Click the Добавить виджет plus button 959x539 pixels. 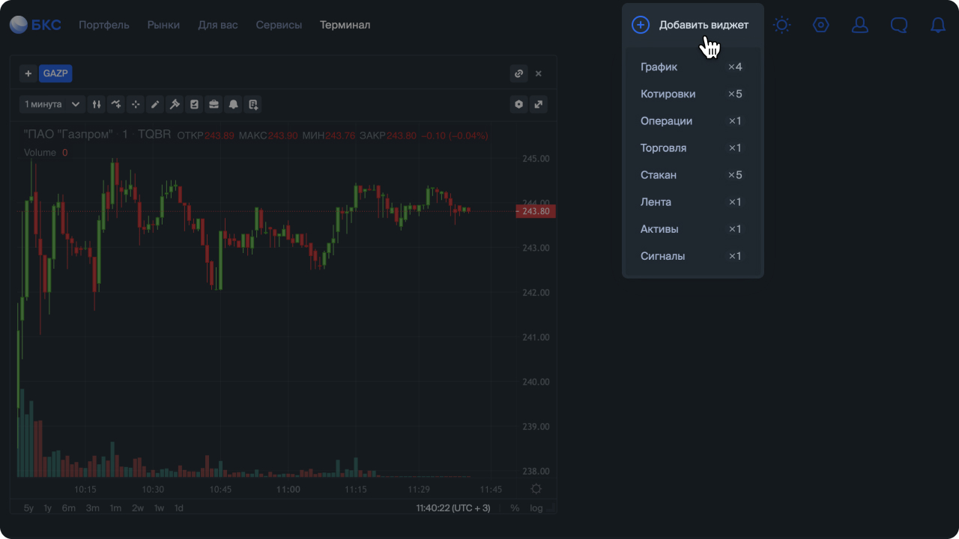click(x=641, y=25)
